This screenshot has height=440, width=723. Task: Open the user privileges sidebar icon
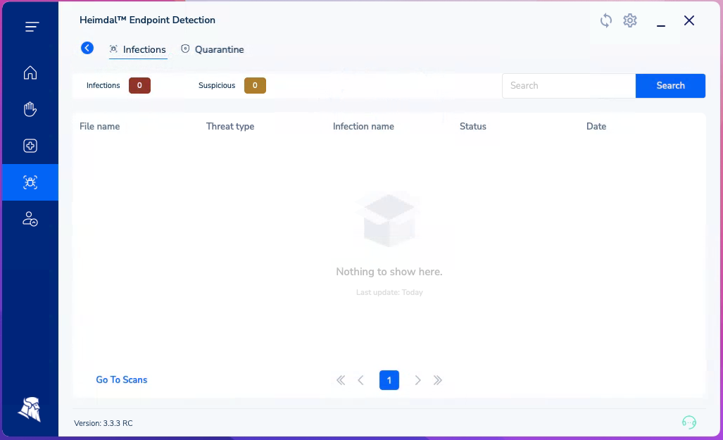pyautogui.click(x=30, y=219)
